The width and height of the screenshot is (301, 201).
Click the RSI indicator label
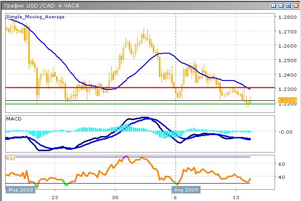point(10,159)
